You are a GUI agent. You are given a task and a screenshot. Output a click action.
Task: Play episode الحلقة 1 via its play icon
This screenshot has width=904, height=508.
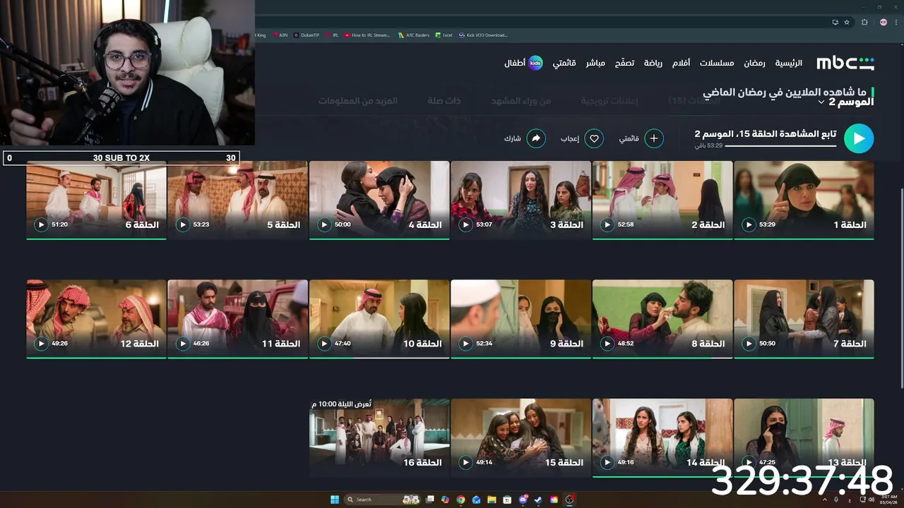click(749, 224)
